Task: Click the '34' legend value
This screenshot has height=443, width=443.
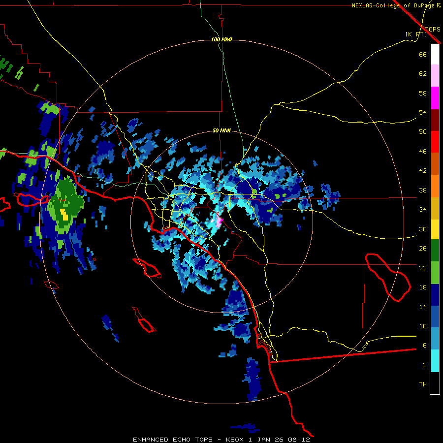Action: pyautogui.click(x=423, y=209)
